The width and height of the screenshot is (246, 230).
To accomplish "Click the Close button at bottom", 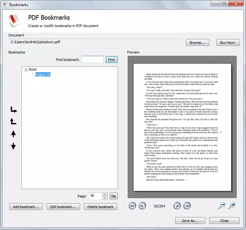I will (x=224, y=221).
